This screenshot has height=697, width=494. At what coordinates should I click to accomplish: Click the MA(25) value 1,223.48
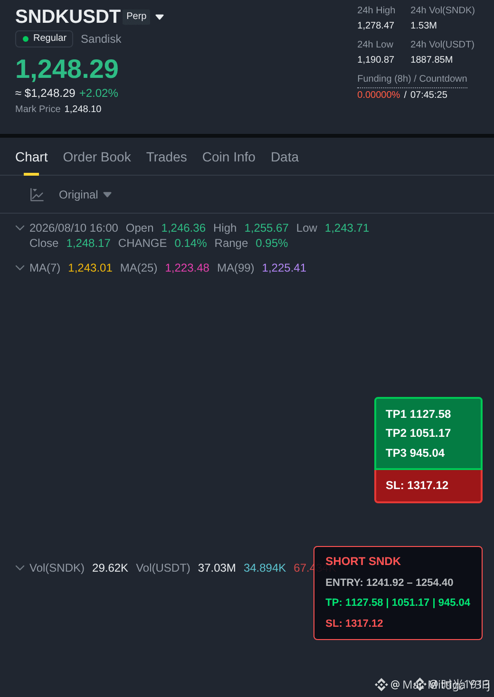point(187,268)
